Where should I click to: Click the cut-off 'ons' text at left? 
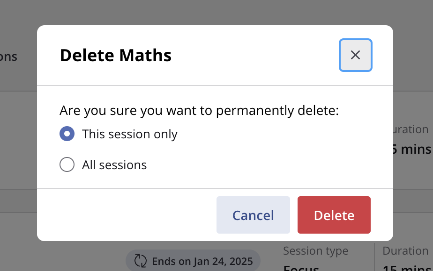click(x=8, y=57)
